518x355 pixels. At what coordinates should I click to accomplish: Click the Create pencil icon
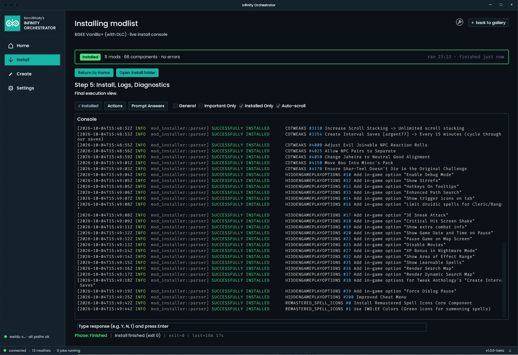coord(11,74)
